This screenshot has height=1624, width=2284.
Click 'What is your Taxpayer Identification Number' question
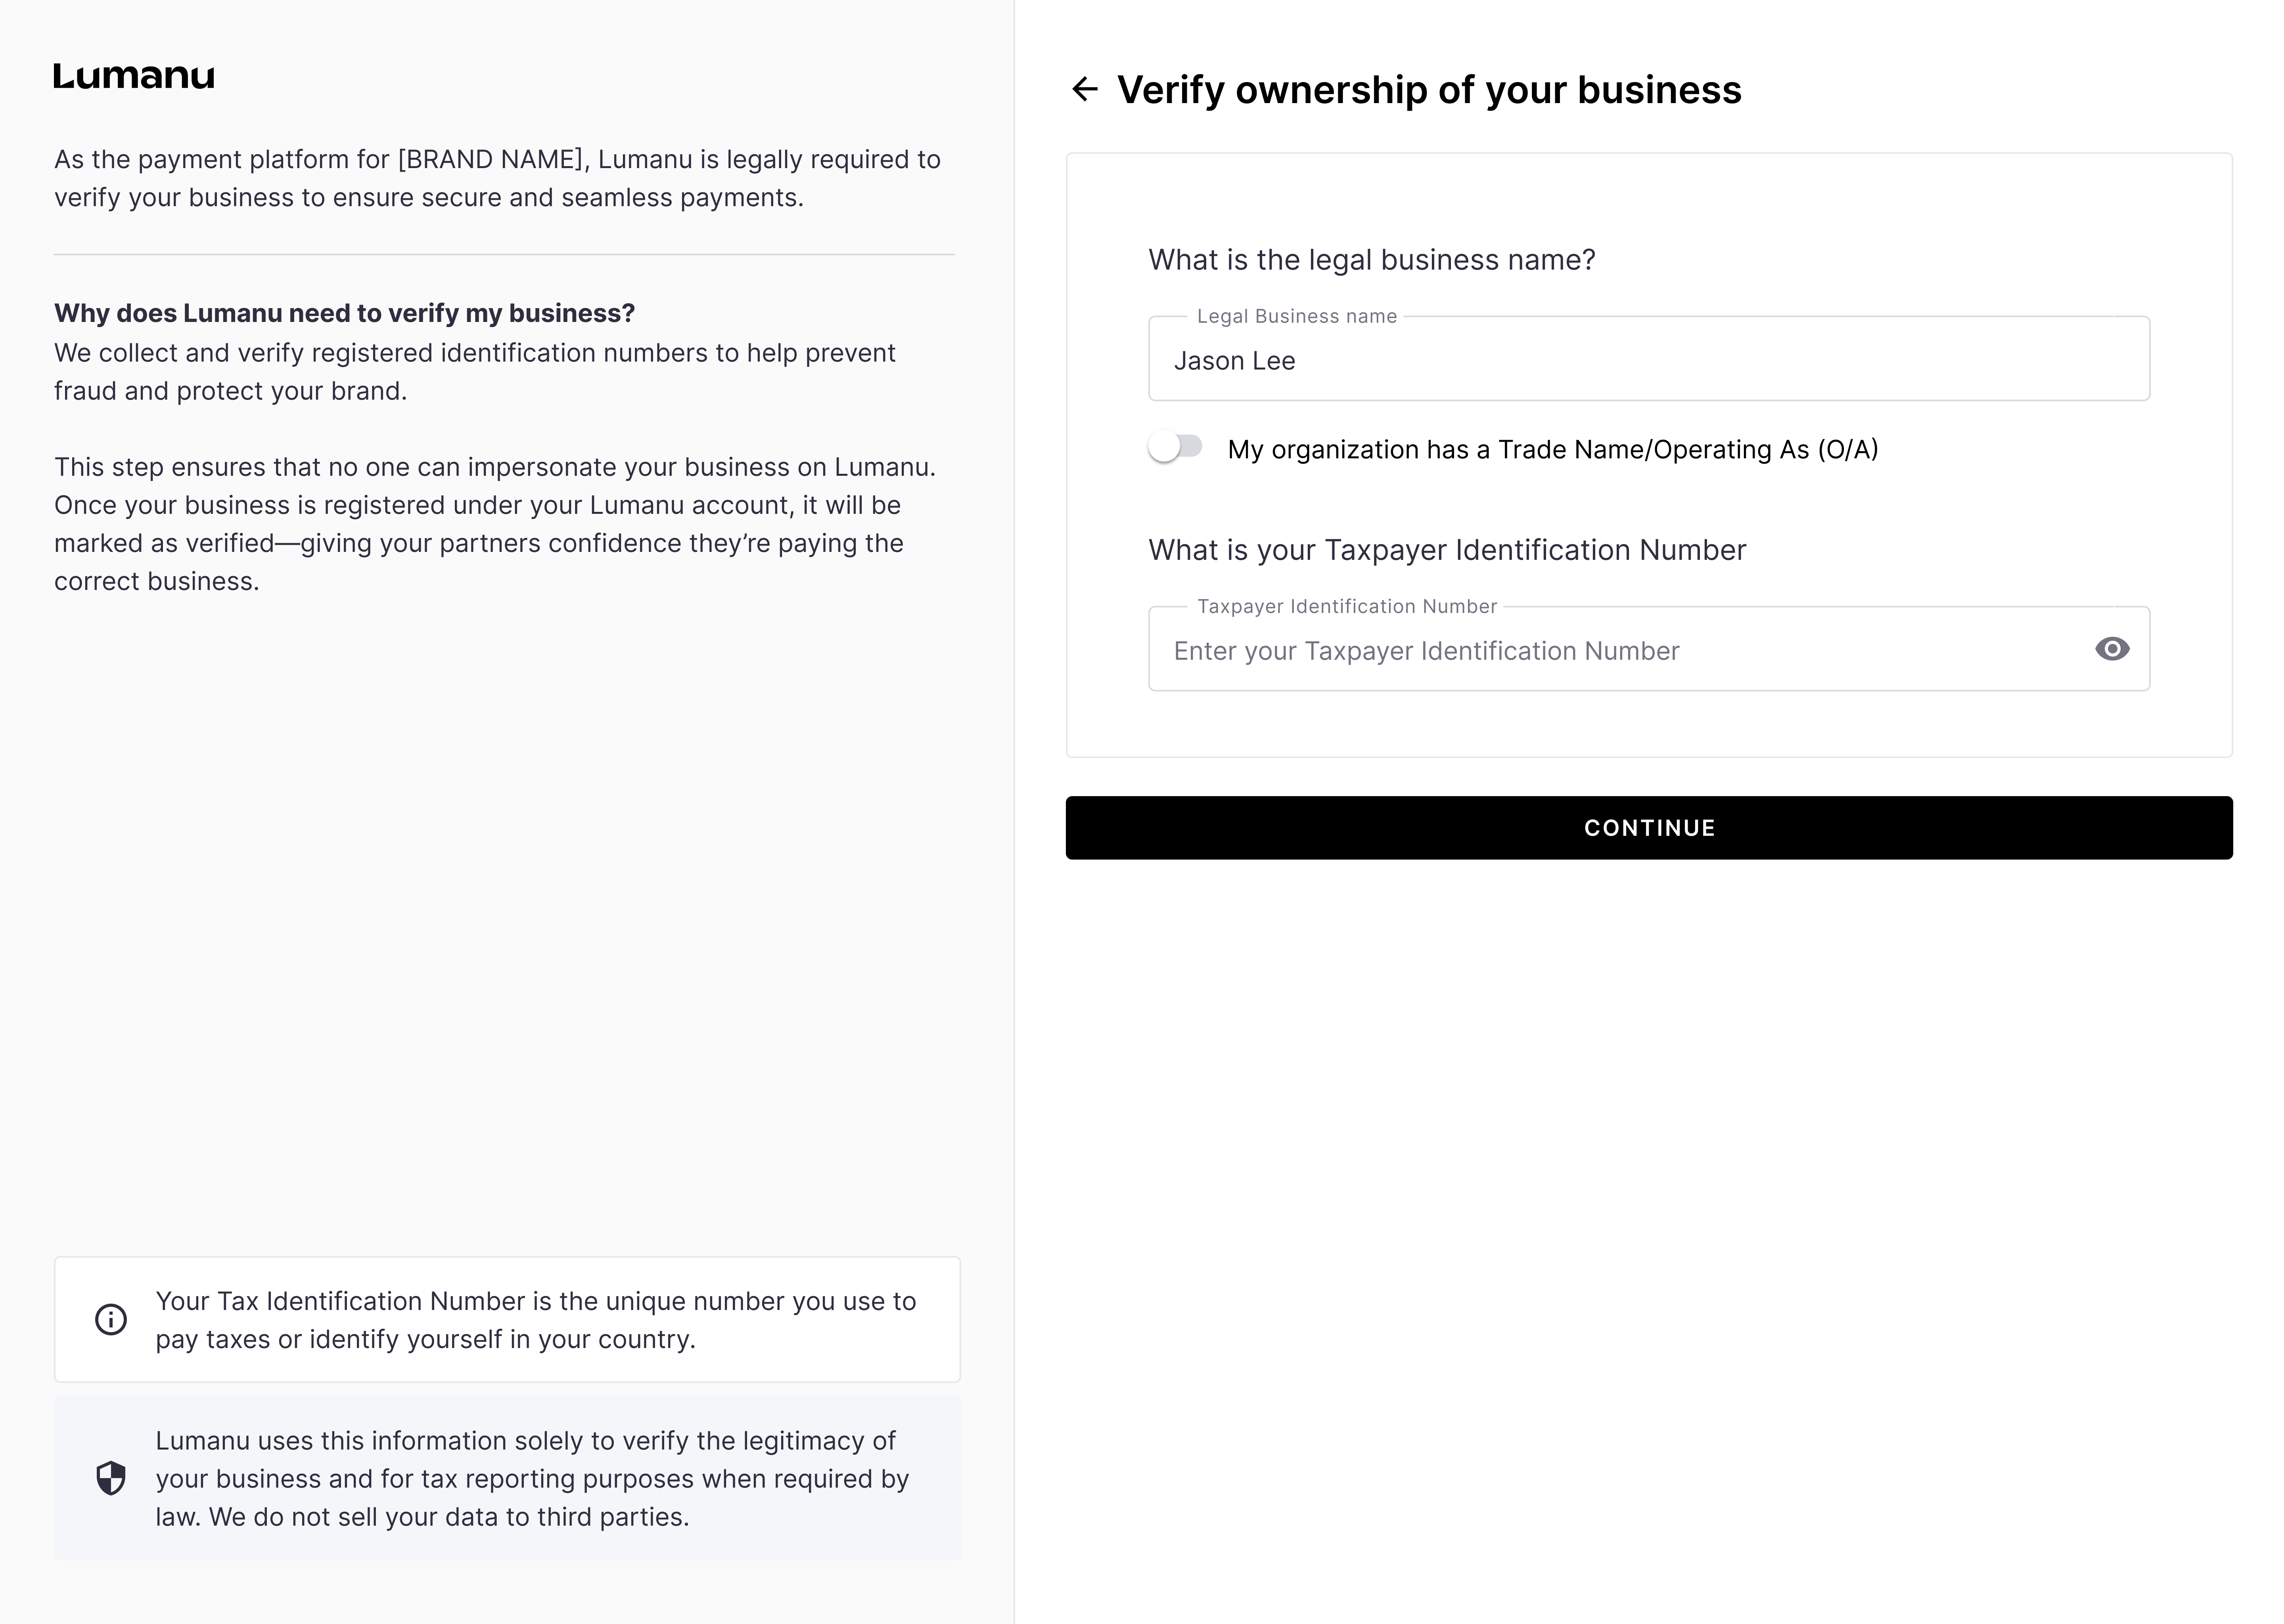coord(1447,550)
